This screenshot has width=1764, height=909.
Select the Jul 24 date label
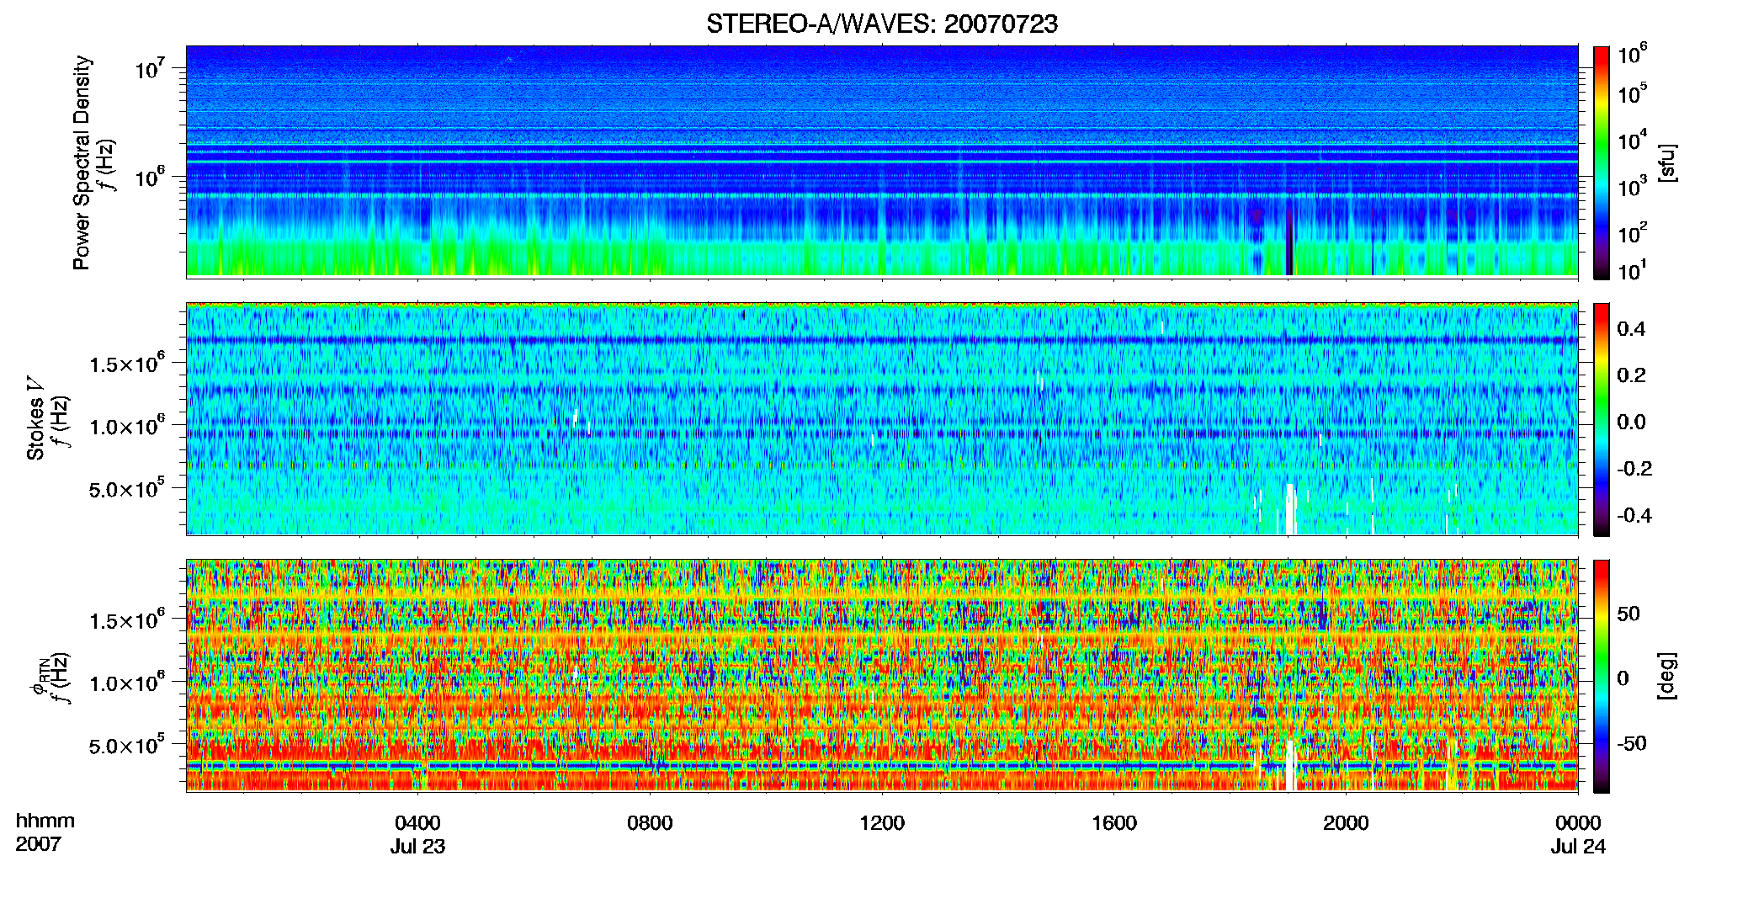tap(1578, 847)
